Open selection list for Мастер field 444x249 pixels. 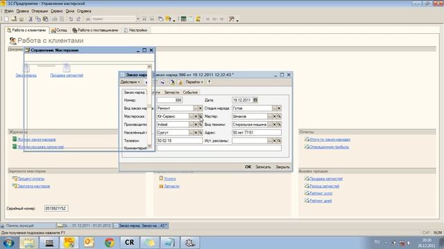(270, 116)
